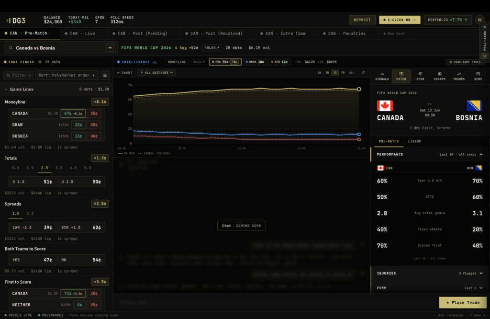This screenshot has height=319, width=490.
Task: Click the pop-out chart icon
Action: pyautogui.click(x=363, y=72)
